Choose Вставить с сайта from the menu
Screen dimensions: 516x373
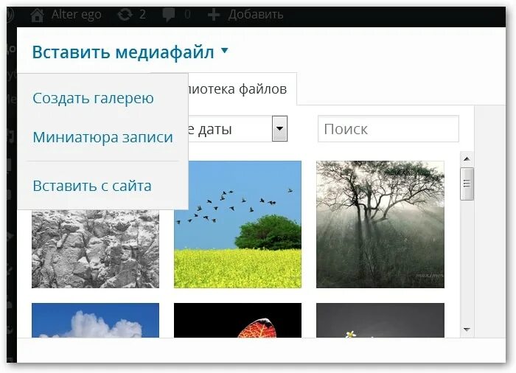pos(92,186)
